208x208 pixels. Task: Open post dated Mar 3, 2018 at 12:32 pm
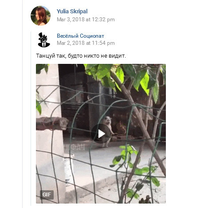(86, 20)
